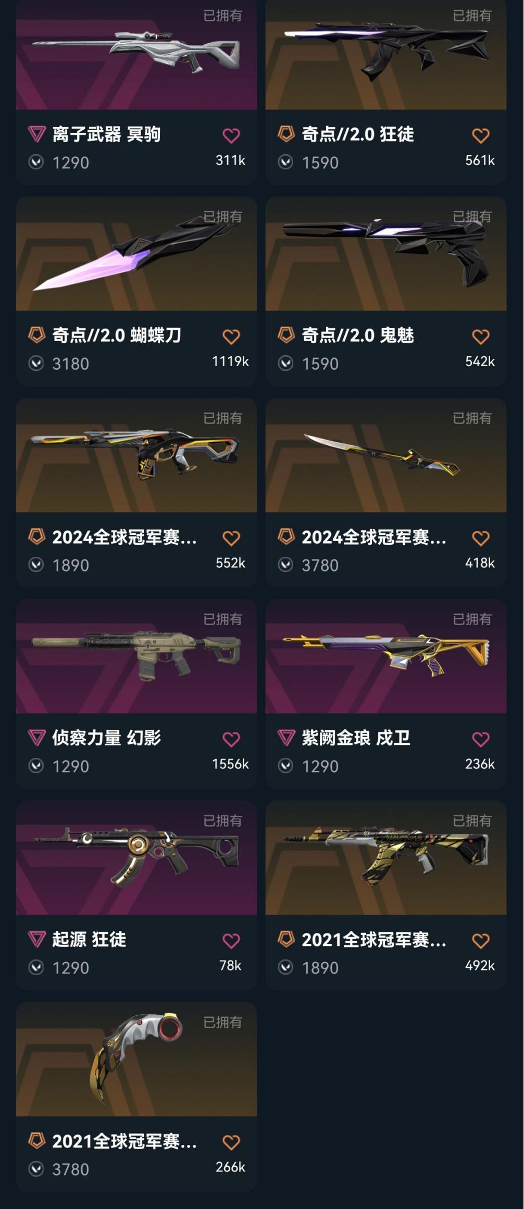The width and height of the screenshot is (524, 1209).
Task: Click 已拥有 label on 起源 狂徒 card
Action: coord(222,820)
